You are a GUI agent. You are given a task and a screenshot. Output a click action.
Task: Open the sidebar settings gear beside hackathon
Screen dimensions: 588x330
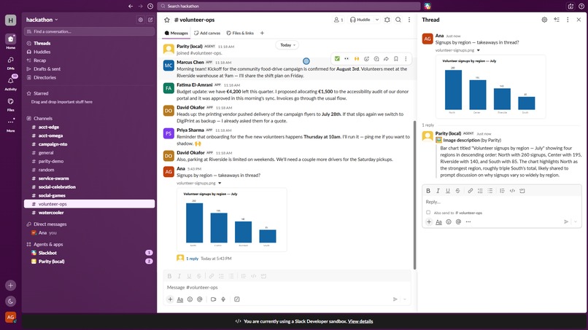click(141, 20)
